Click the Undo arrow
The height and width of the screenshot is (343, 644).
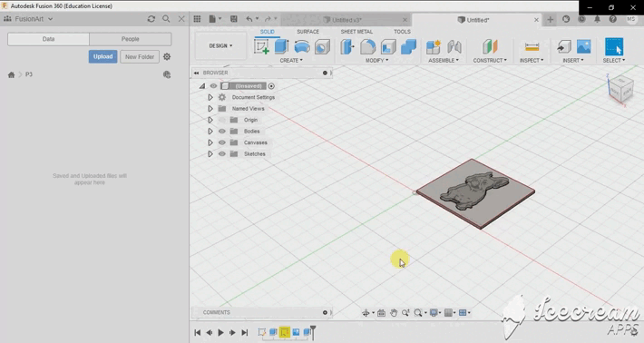(x=249, y=19)
